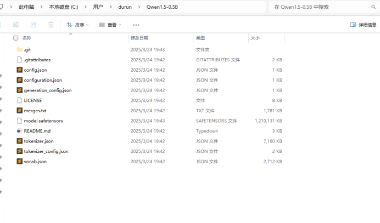Select the LICENSE file icon
Viewport: 380px width, 223px height.
tap(20, 100)
